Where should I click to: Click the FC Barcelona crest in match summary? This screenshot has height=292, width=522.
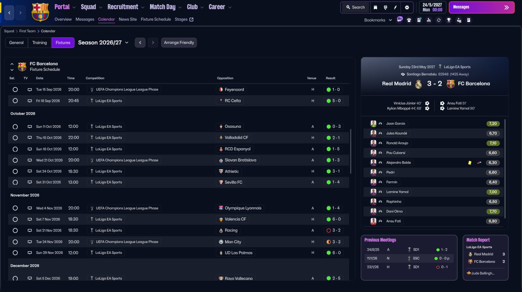(x=450, y=84)
